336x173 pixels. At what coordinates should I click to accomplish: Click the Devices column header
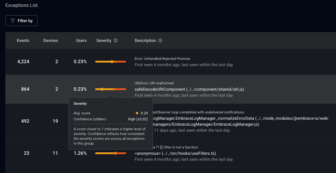tap(51, 40)
